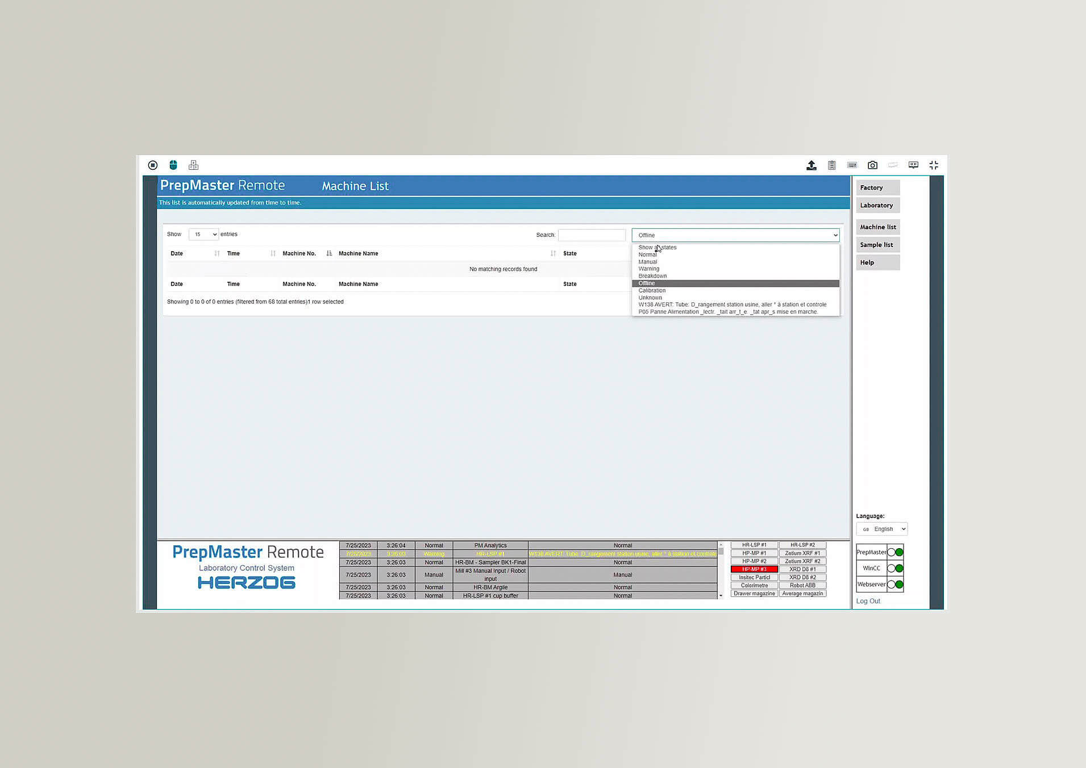The image size is (1086, 768).
Task: Click the Insitec Particl button
Action: tap(754, 577)
